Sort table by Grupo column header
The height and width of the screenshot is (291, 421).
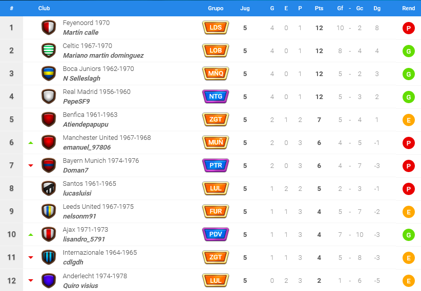(x=216, y=8)
